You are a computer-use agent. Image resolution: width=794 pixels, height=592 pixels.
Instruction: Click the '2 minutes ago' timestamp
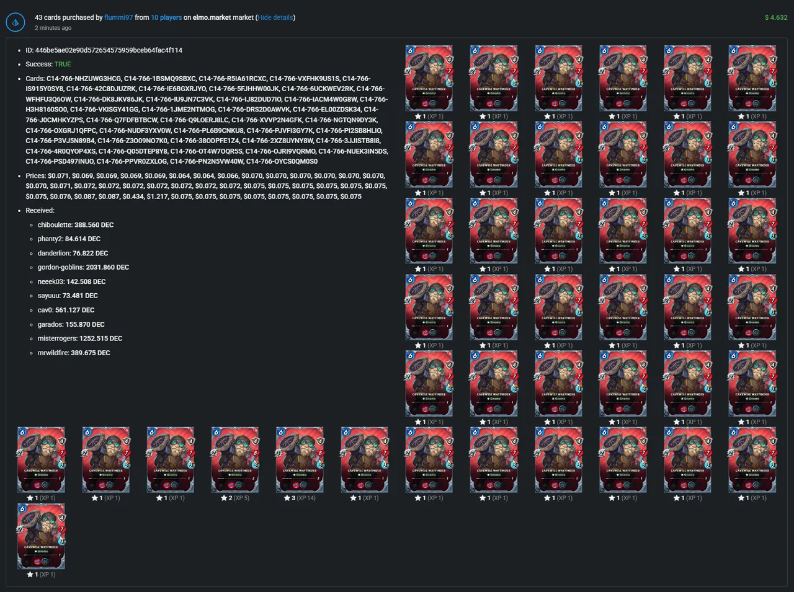53,28
